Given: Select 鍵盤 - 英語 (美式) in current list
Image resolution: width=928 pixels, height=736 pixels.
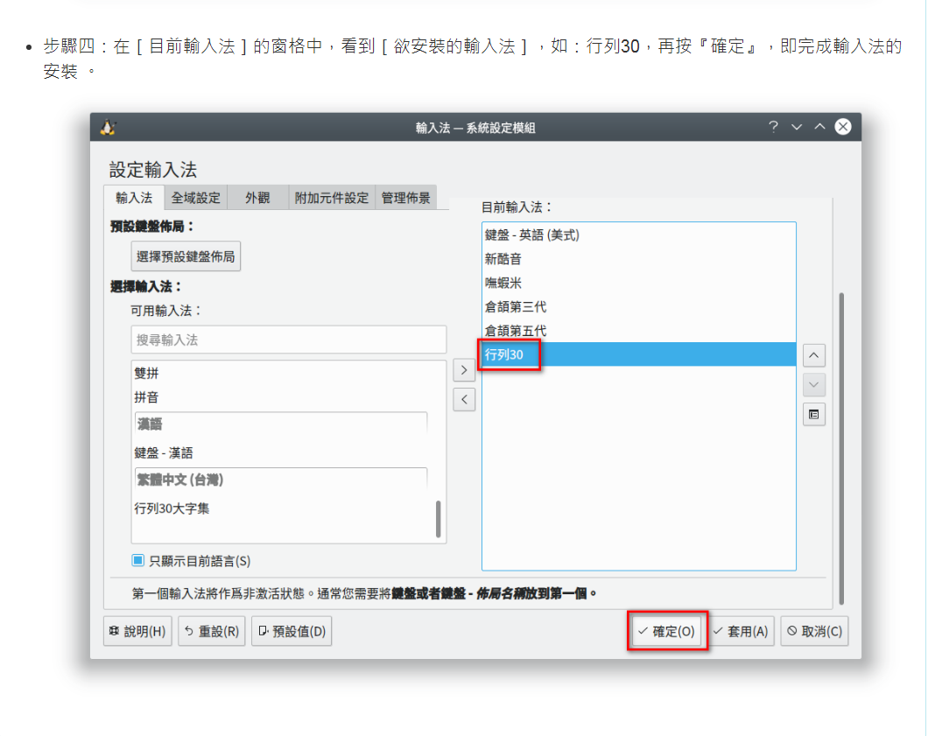Looking at the screenshot, I should pyautogui.click(x=638, y=235).
